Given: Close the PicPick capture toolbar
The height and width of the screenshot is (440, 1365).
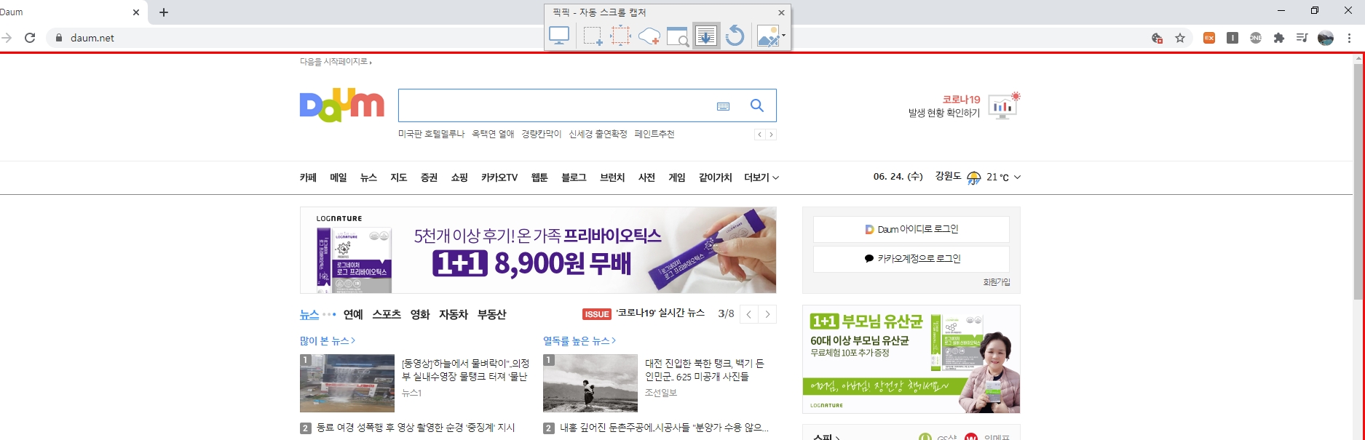Looking at the screenshot, I should 781,12.
